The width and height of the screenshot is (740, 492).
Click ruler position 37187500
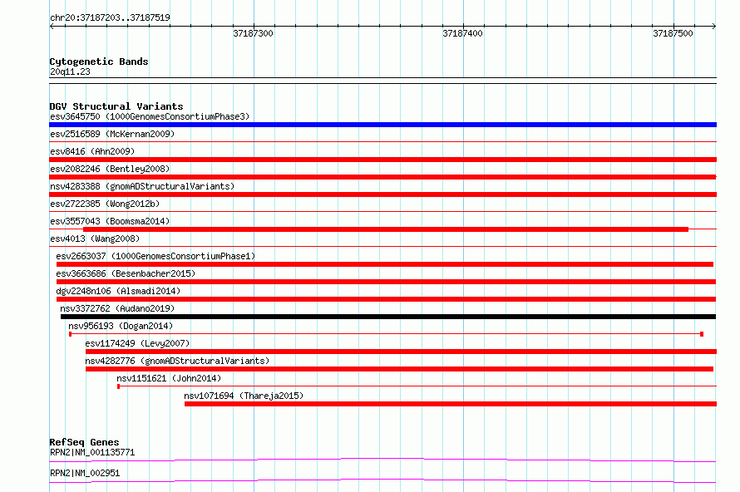pyautogui.click(x=673, y=33)
